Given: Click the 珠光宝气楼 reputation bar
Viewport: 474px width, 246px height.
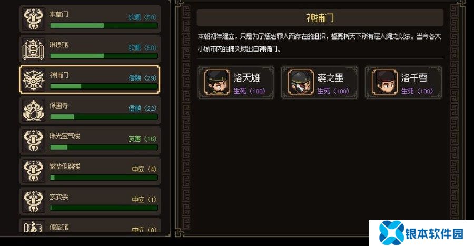Looking at the screenshot, I should (x=104, y=147).
